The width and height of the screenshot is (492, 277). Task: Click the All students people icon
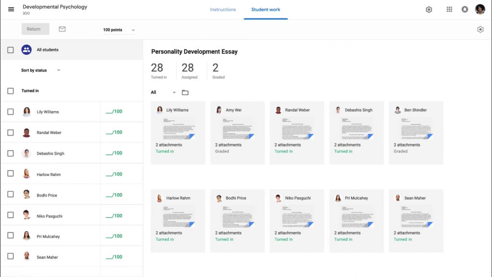(26, 49)
